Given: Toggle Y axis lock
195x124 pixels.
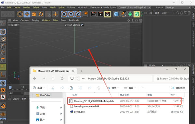Looking at the screenshot, I should [x=71, y=14].
